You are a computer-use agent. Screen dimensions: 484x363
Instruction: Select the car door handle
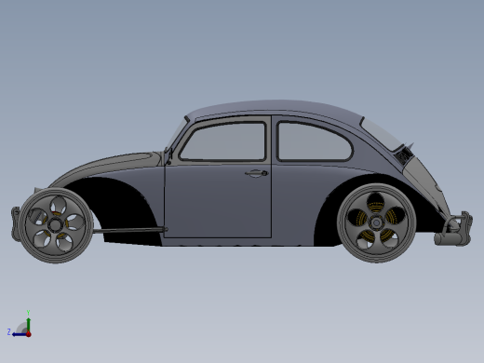pos(256,173)
